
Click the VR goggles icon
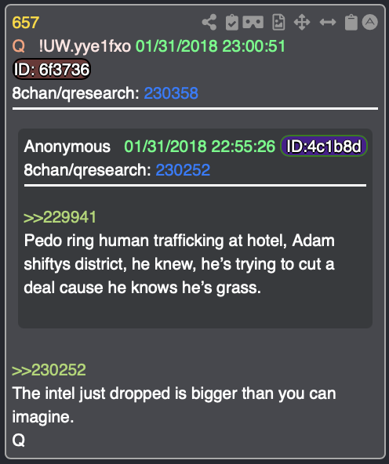click(x=253, y=22)
